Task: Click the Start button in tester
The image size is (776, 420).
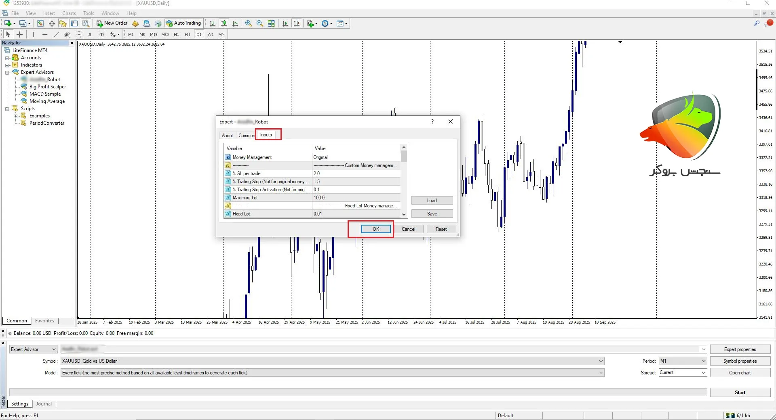Action: click(740, 392)
